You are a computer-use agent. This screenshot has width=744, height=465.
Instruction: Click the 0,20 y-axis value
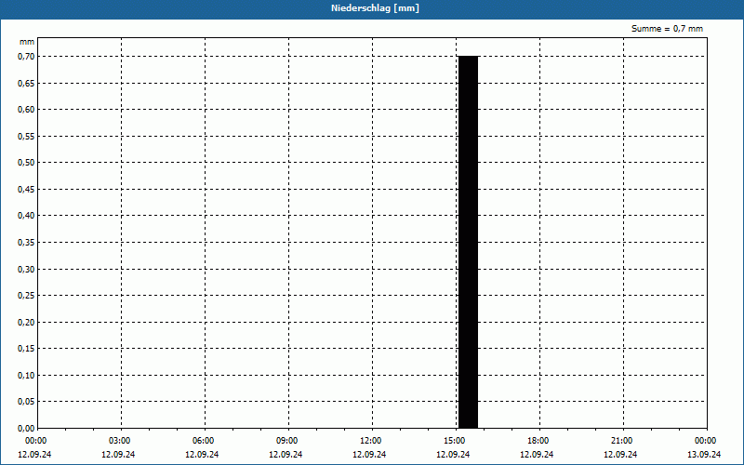tap(26, 322)
